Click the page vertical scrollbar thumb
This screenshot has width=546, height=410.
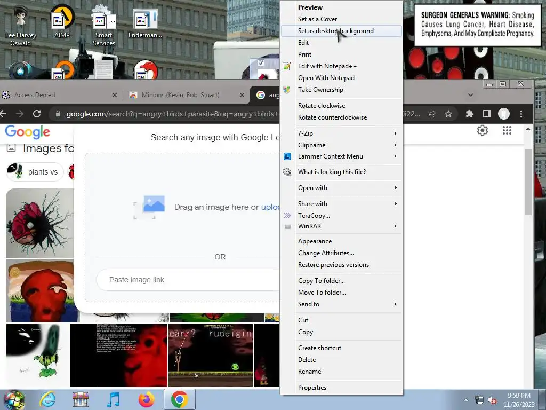tap(528, 182)
